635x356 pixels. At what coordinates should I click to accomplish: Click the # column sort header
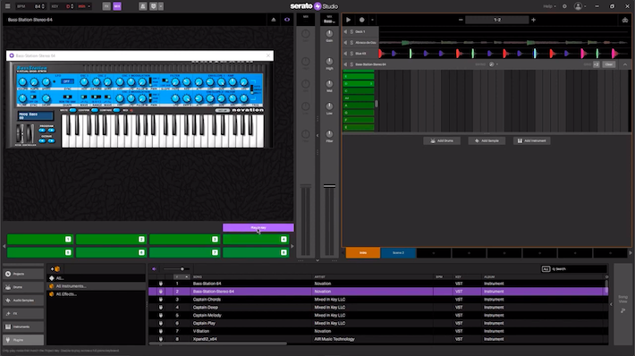click(181, 277)
